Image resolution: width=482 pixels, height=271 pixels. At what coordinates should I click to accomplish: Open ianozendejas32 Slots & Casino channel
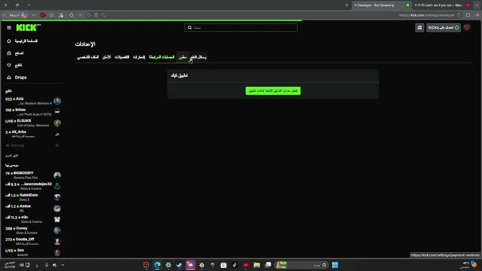pos(33,186)
